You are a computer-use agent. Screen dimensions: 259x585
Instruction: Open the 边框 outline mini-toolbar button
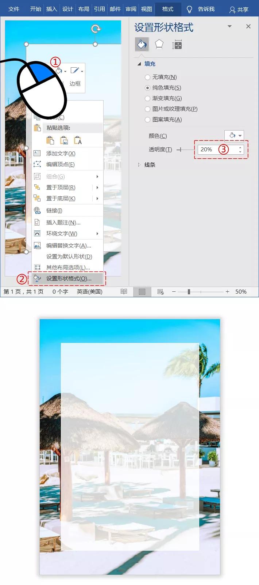pyautogui.click(x=75, y=76)
